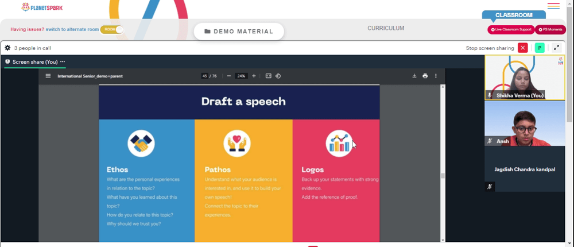Screen dimensions: 574x247
Task: Click the 24% zoom level field
Action: point(241,76)
